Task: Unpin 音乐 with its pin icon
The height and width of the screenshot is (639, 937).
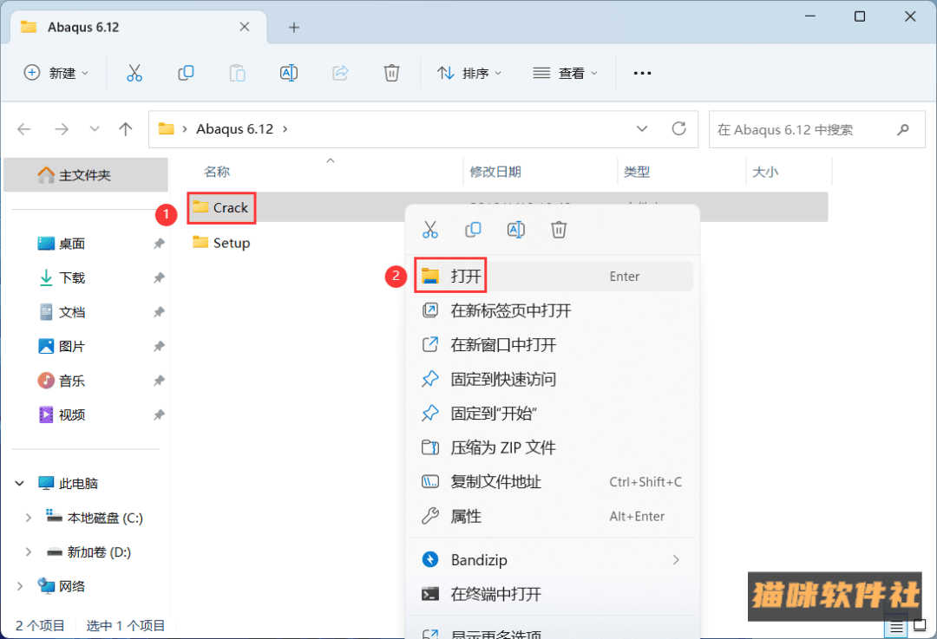Action: (x=159, y=381)
